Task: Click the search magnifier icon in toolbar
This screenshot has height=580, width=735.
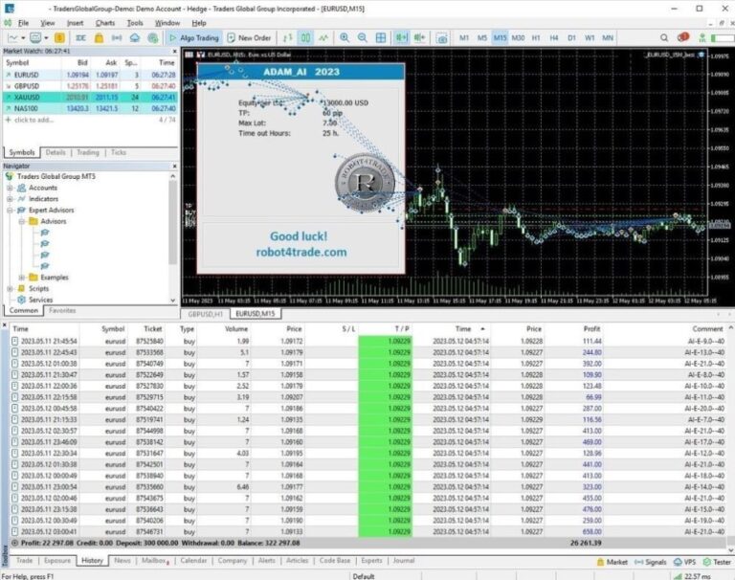Action: point(665,37)
